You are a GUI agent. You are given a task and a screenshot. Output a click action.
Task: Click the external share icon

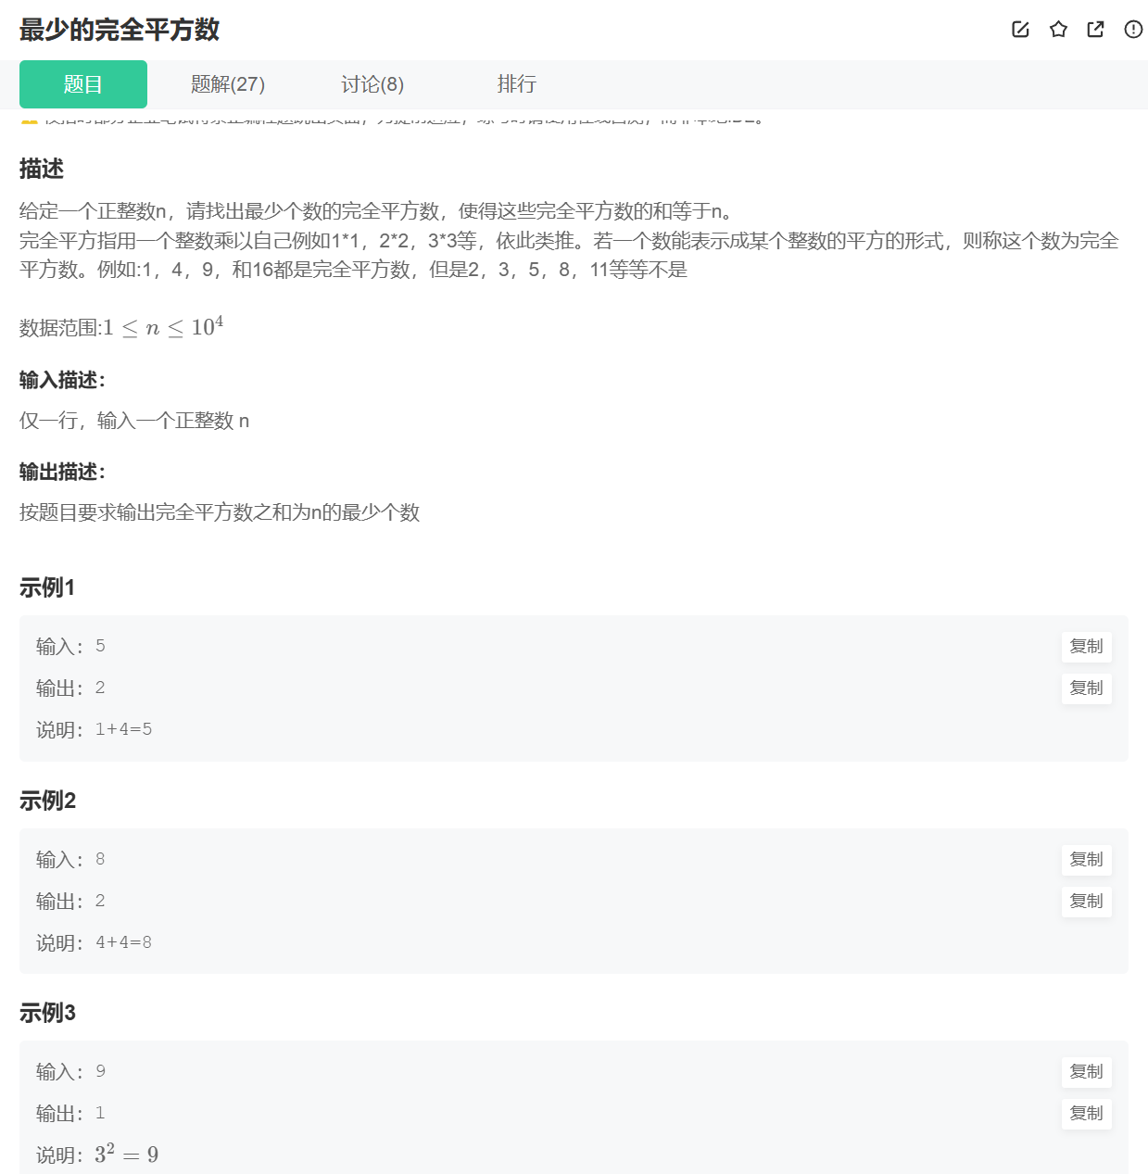point(1095,29)
